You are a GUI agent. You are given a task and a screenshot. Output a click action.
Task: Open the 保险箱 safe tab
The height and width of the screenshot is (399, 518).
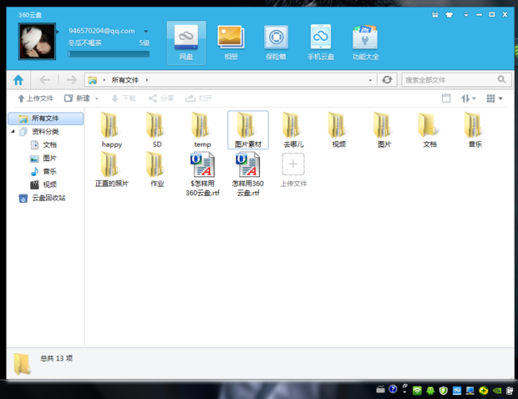(276, 43)
